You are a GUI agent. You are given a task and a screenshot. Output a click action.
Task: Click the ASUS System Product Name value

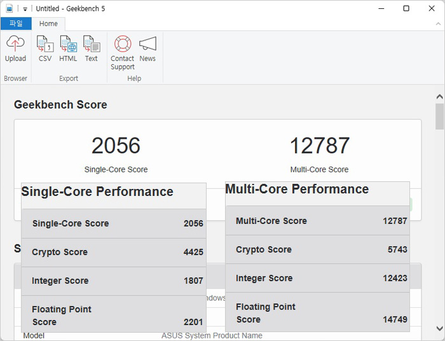pyautogui.click(x=212, y=336)
